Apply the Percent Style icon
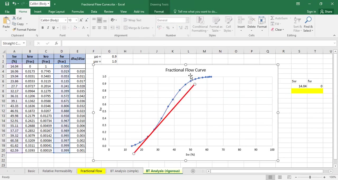338x180 pixels. click(168, 27)
